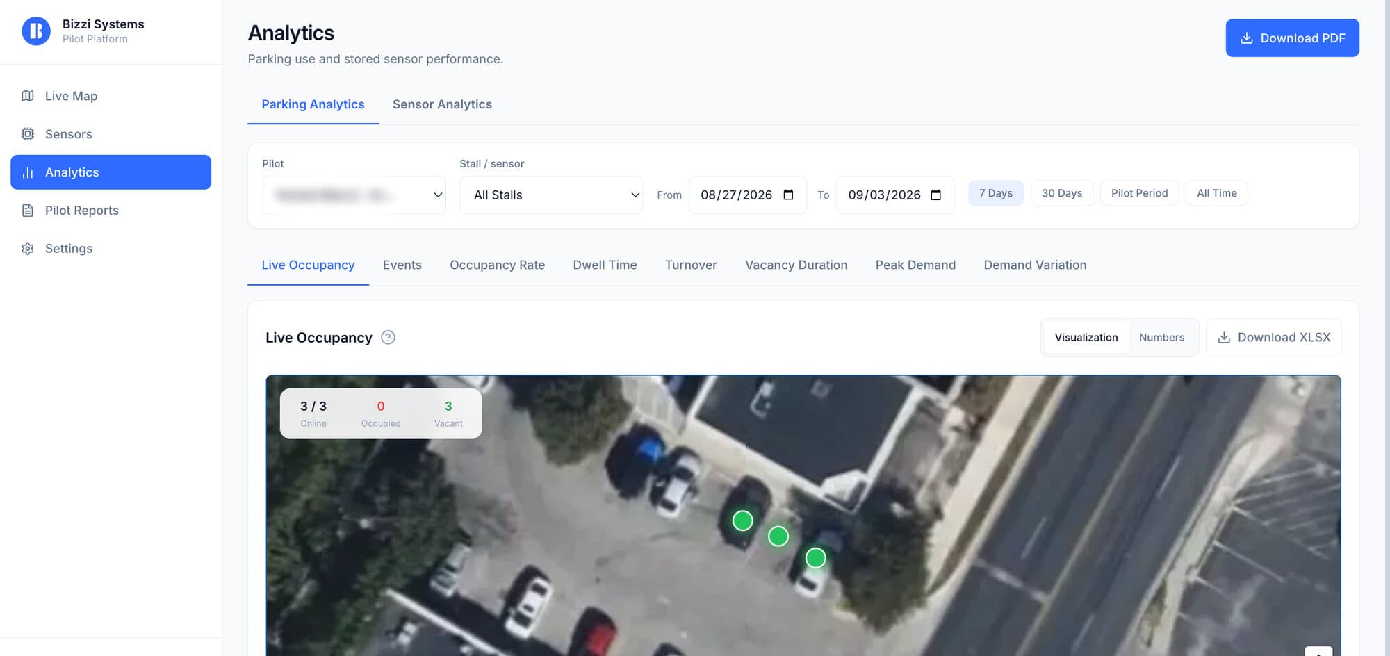Switch to Numbers view
This screenshot has height=656, width=1390.
pos(1161,338)
